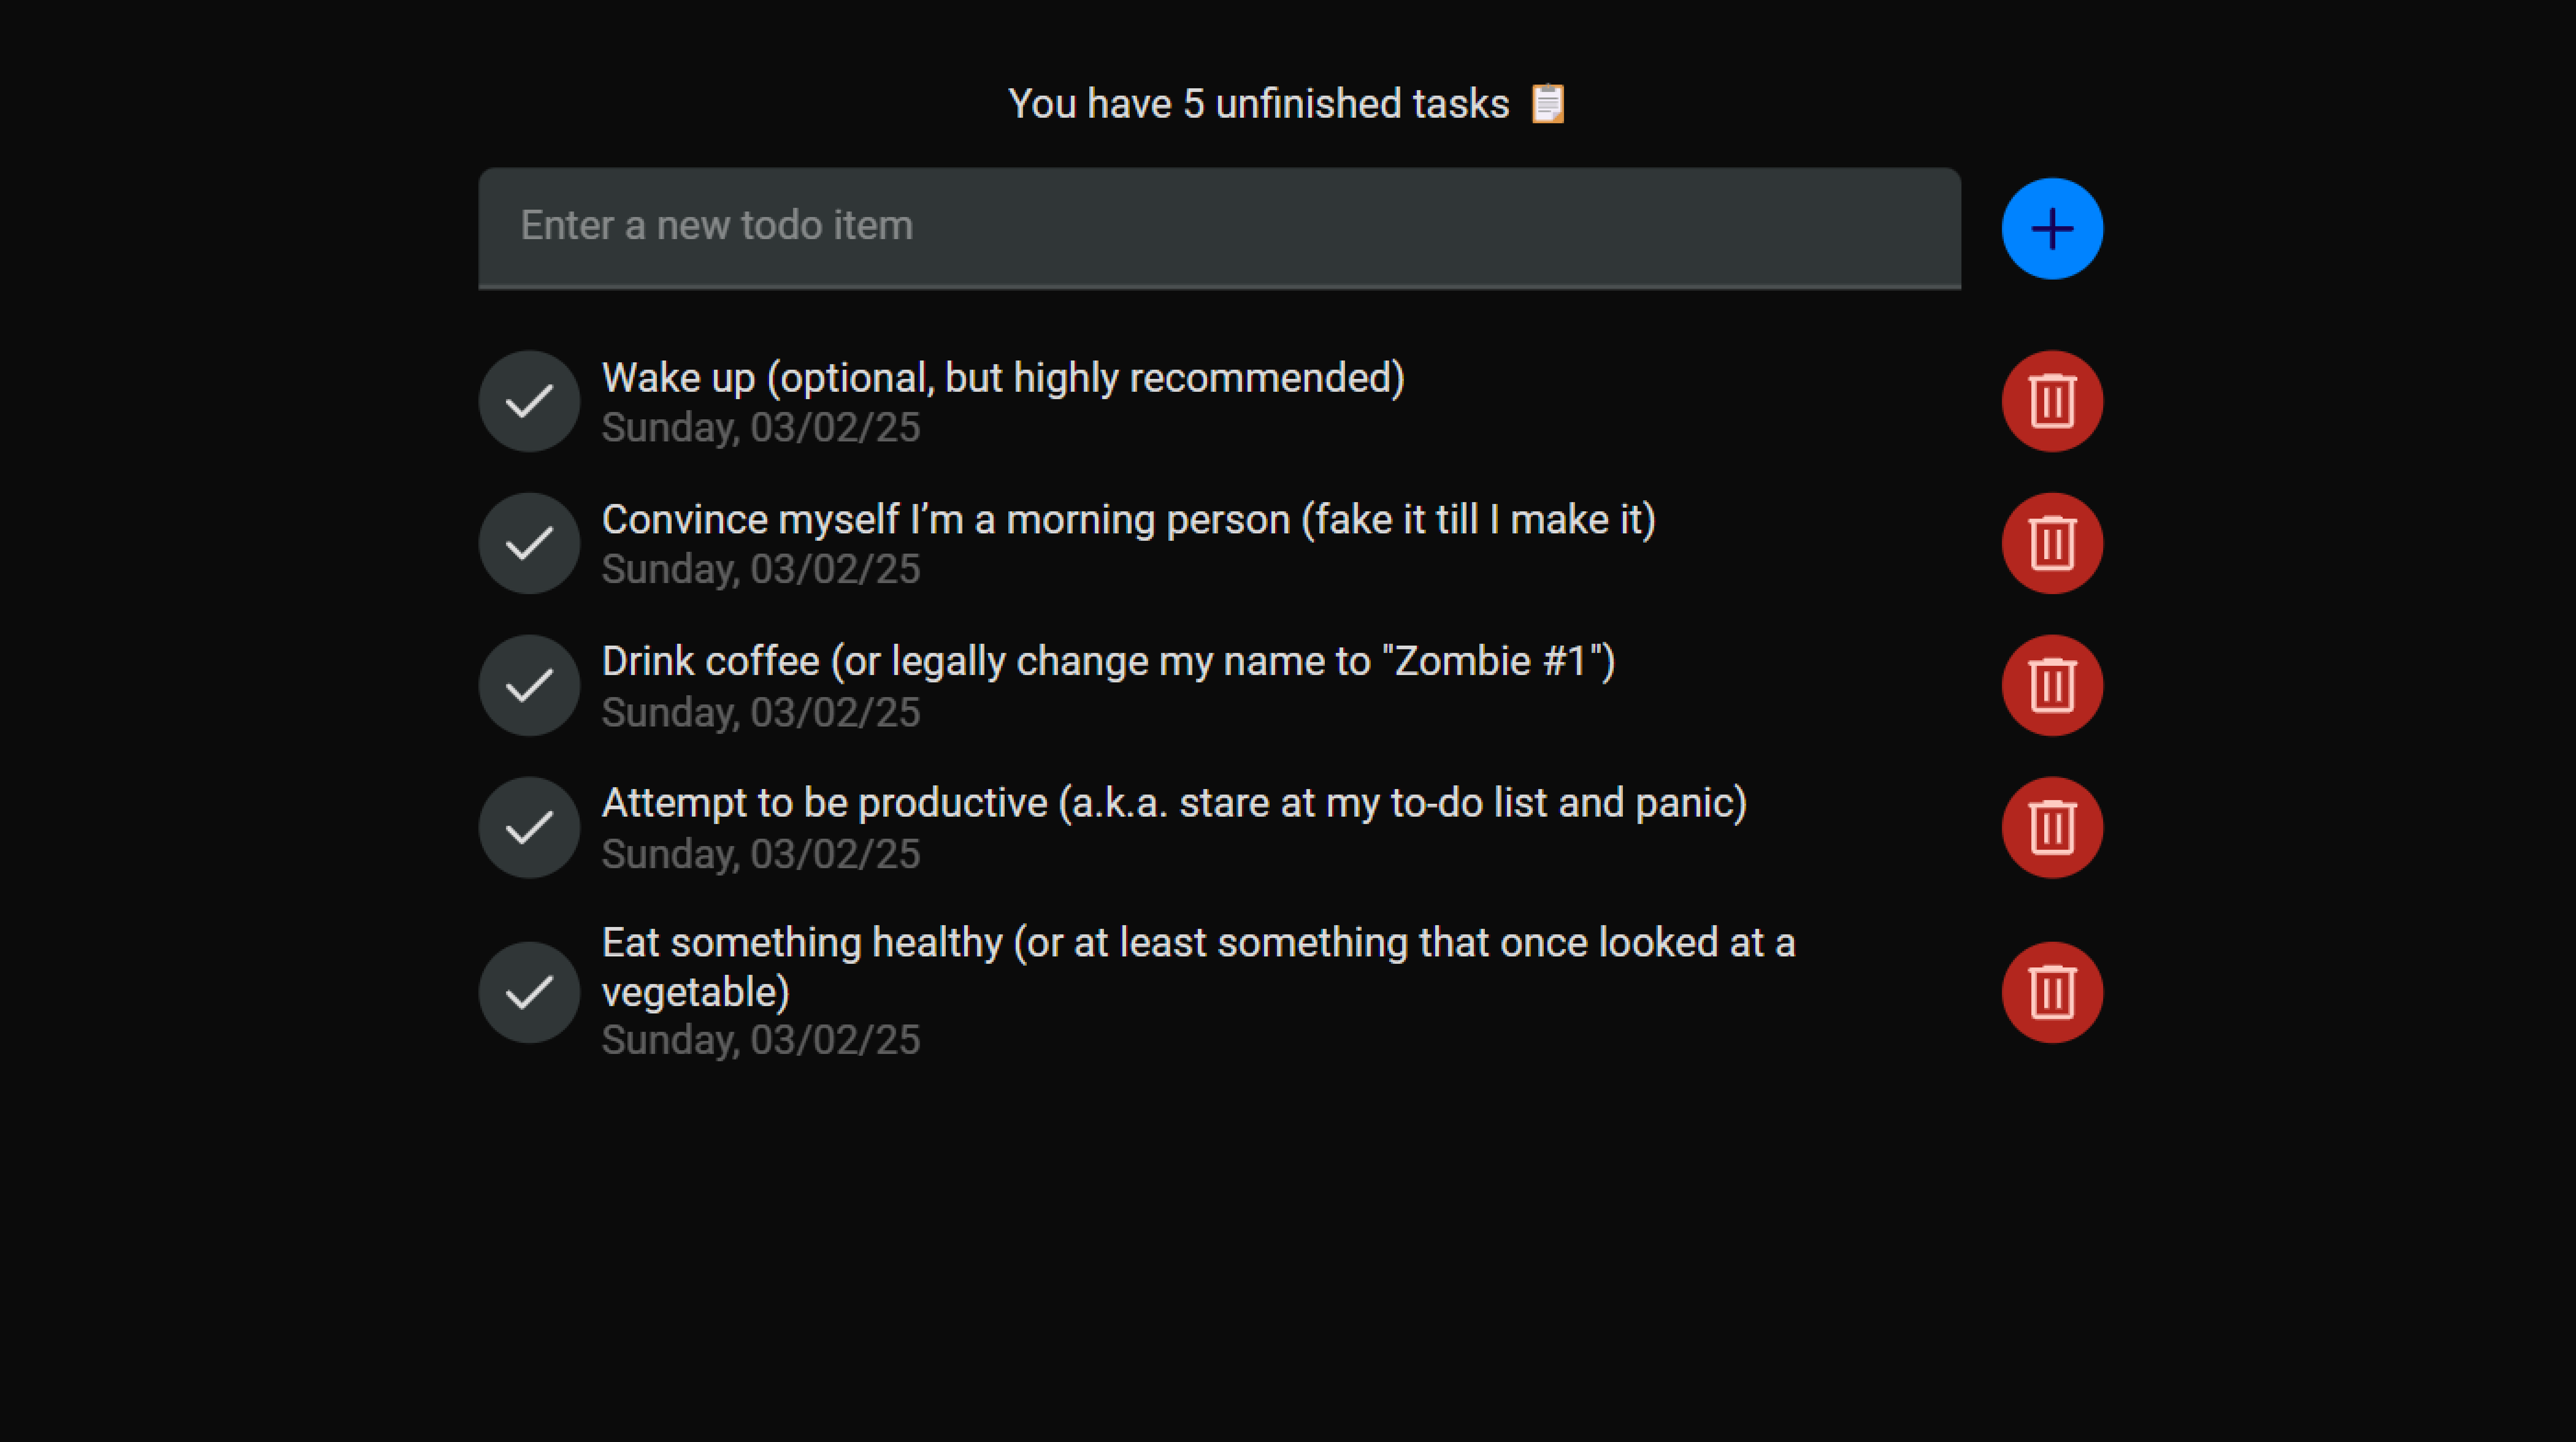Delete the "Convince myself I'm a morning person" task
This screenshot has width=2576, height=1442.
[2051, 543]
